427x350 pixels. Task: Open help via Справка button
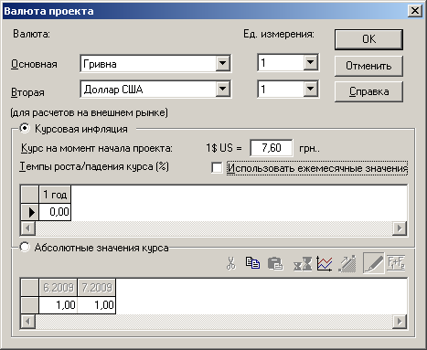click(x=368, y=91)
